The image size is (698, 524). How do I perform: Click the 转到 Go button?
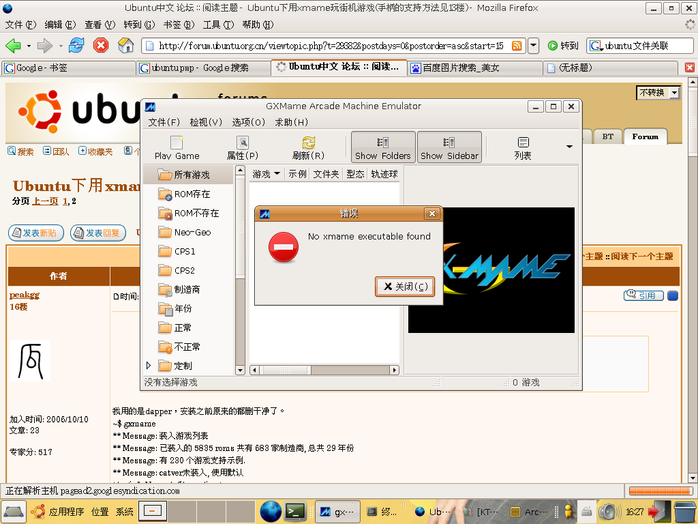click(x=563, y=46)
